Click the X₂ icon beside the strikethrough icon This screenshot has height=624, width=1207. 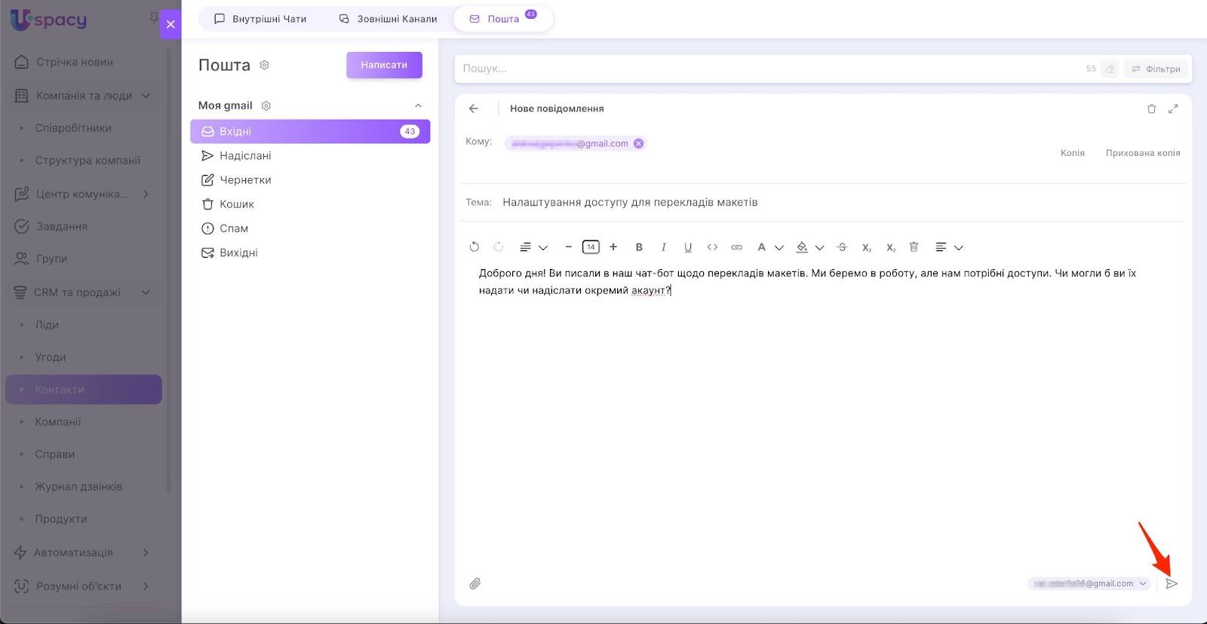tap(867, 247)
